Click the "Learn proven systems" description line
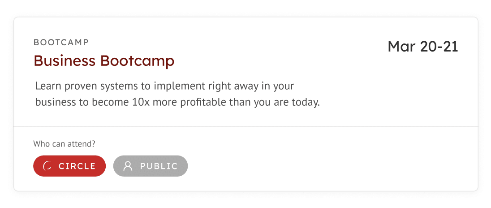The image size is (491, 208). tap(165, 86)
